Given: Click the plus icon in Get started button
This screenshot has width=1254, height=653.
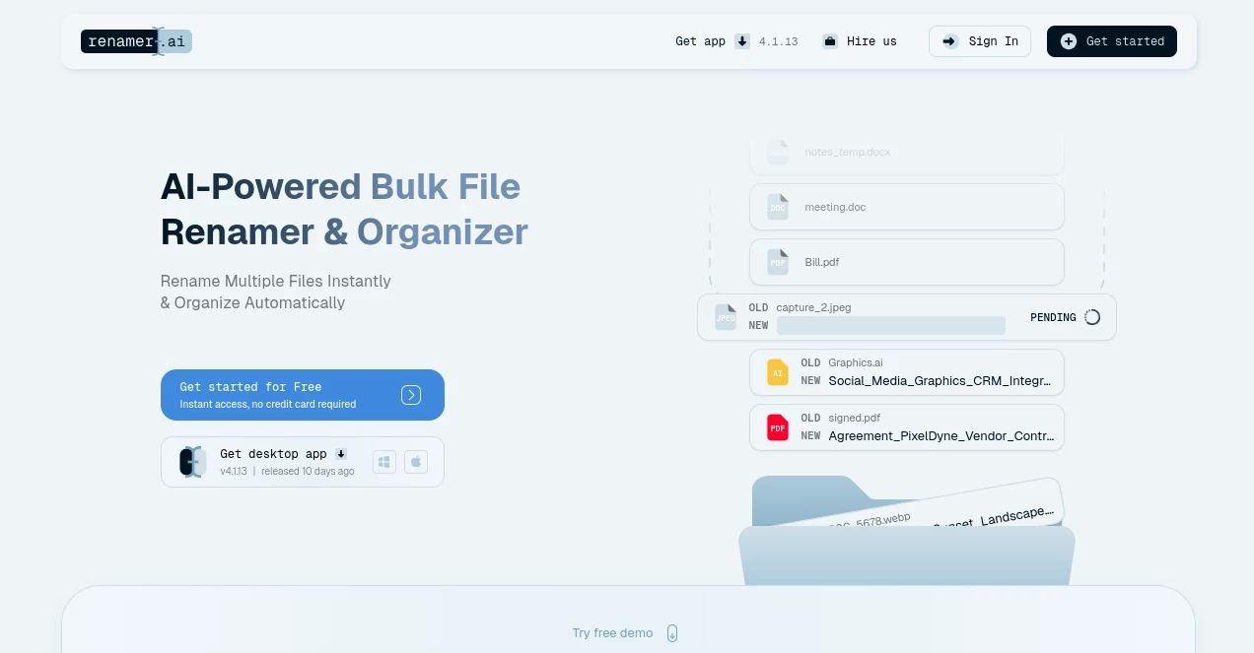Looking at the screenshot, I should click(x=1069, y=41).
